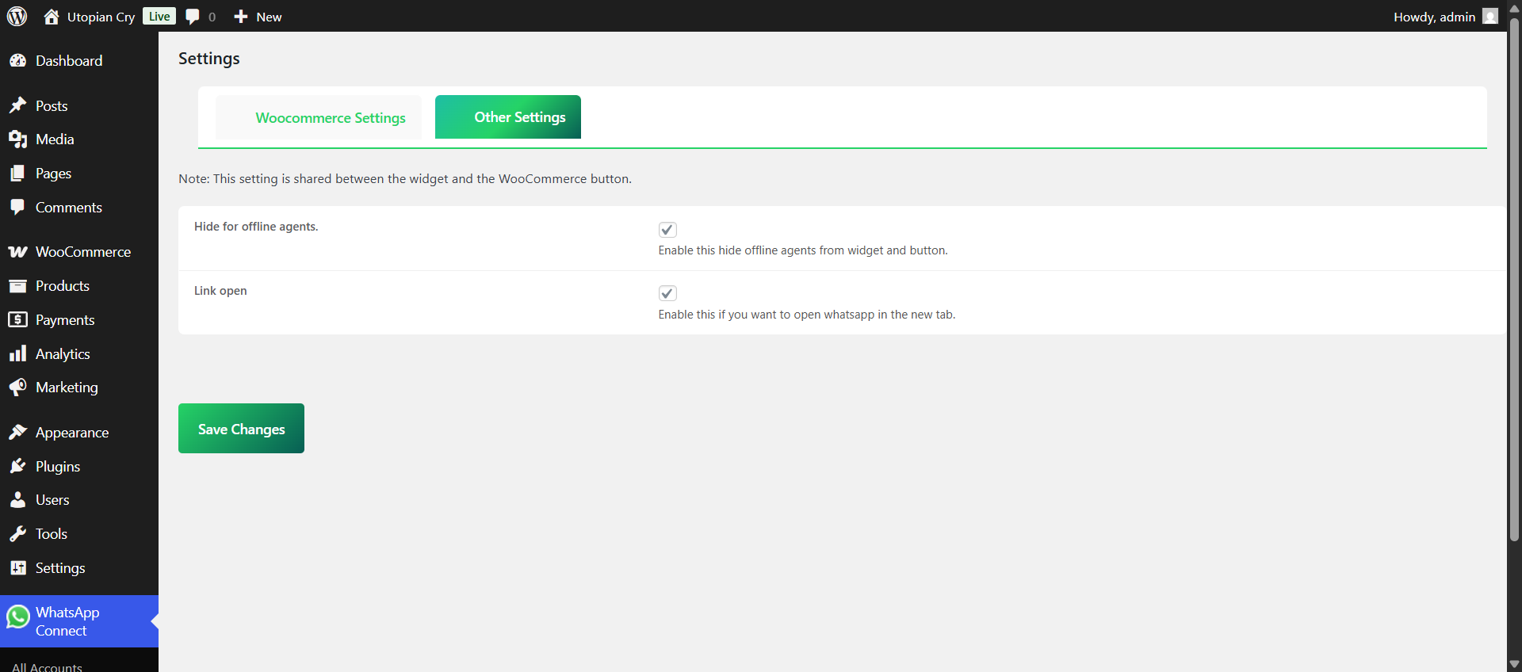The height and width of the screenshot is (672, 1522).
Task: Open the Analytics menu label
Action: pyautogui.click(x=63, y=354)
